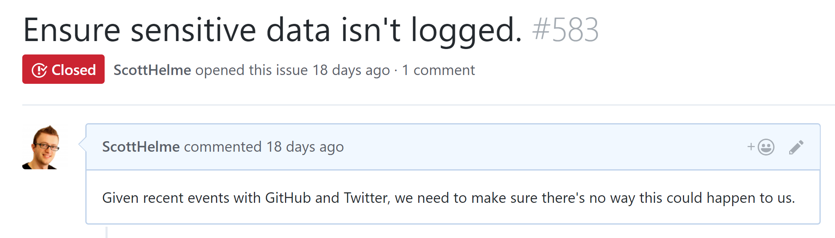The image size is (835, 238).
Task: Click the comment's "18 days ago" timestamp
Action: [305, 147]
